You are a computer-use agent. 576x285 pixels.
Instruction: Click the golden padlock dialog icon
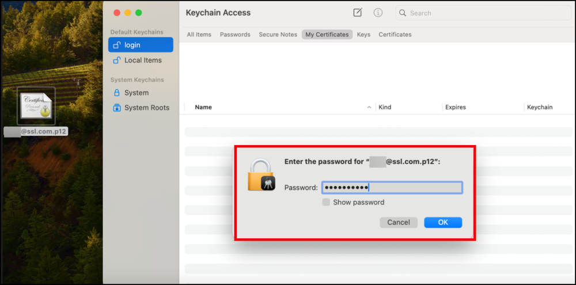tap(262, 176)
